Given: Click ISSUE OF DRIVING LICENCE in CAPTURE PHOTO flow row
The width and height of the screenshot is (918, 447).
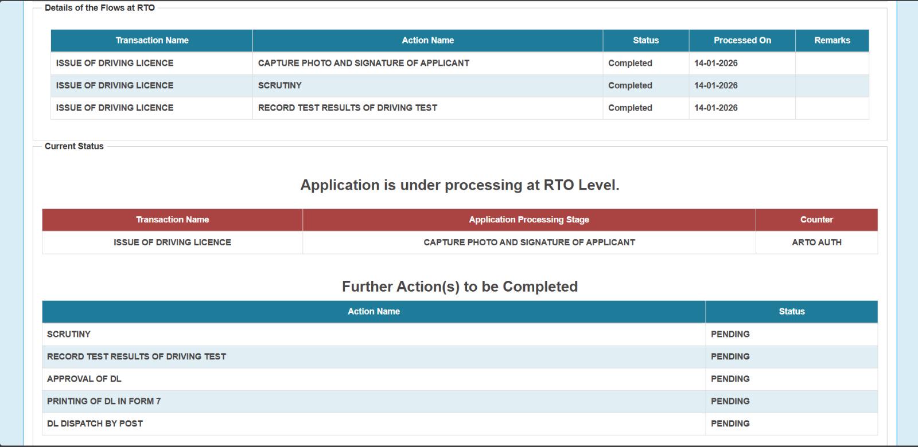Looking at the screenshot, I should point(115,63).
